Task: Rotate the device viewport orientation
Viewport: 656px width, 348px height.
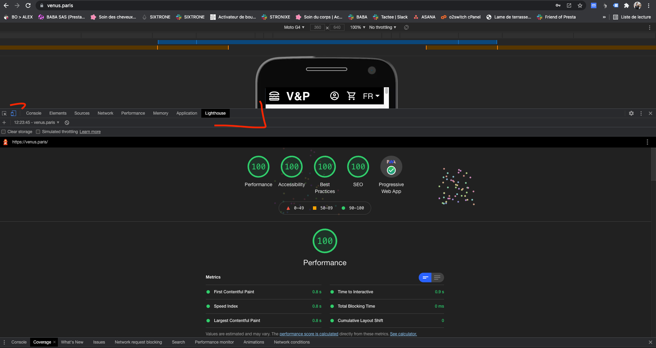Action: [x=406, y=27]
